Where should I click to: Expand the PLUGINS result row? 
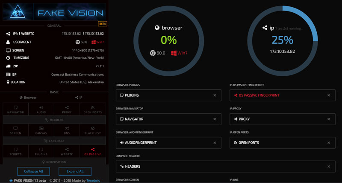pyautogui.click(x=168, y=95)
